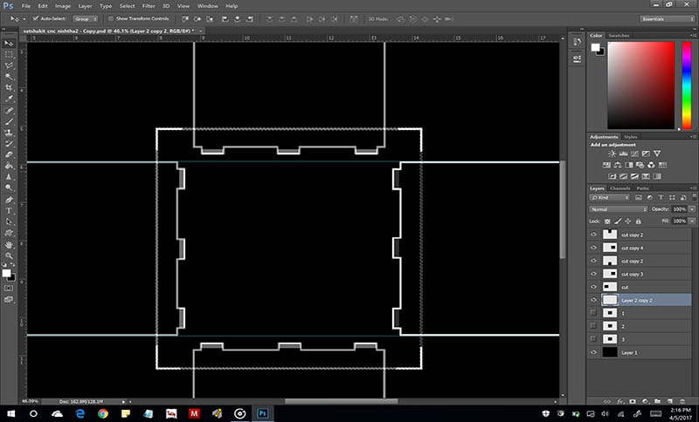Click the Layer 1 black thumbnail
699x422 pixels.
(610, 352)
